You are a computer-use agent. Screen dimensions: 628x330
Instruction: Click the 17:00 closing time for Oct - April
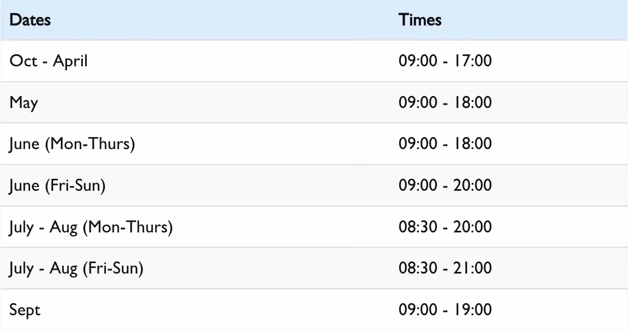coord(473,61)
